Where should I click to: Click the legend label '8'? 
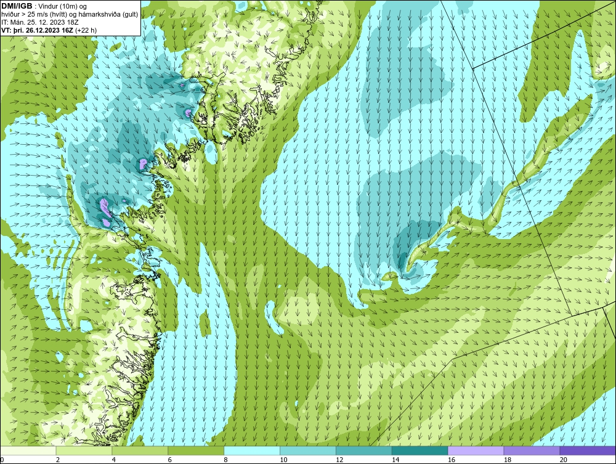coord(225,460)
